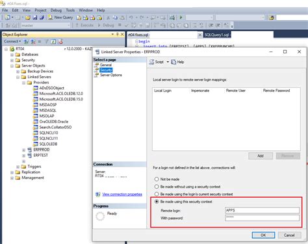Open the Tools menu
308x244 pixels.
pyautogui.click(x=70, y=10)
